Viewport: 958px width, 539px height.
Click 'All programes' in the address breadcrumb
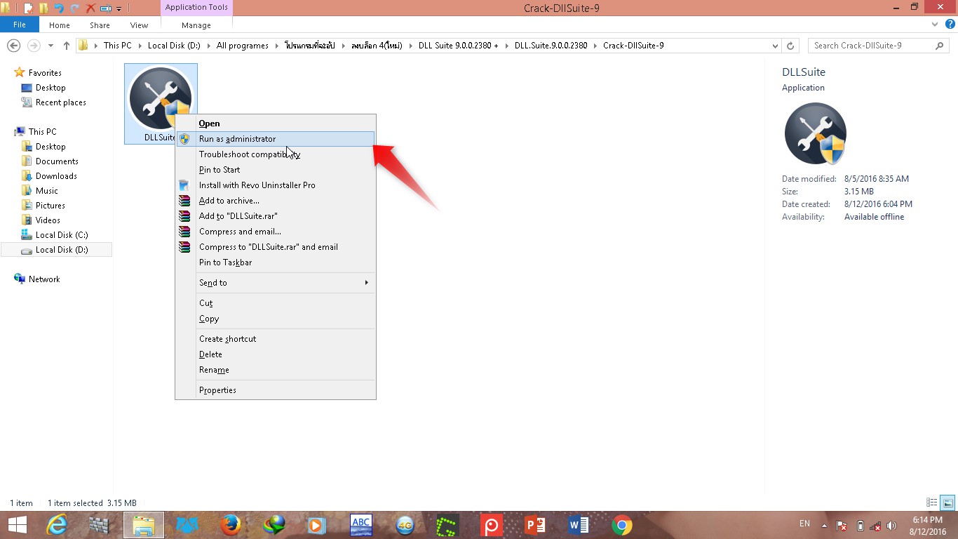coord(243,46)
